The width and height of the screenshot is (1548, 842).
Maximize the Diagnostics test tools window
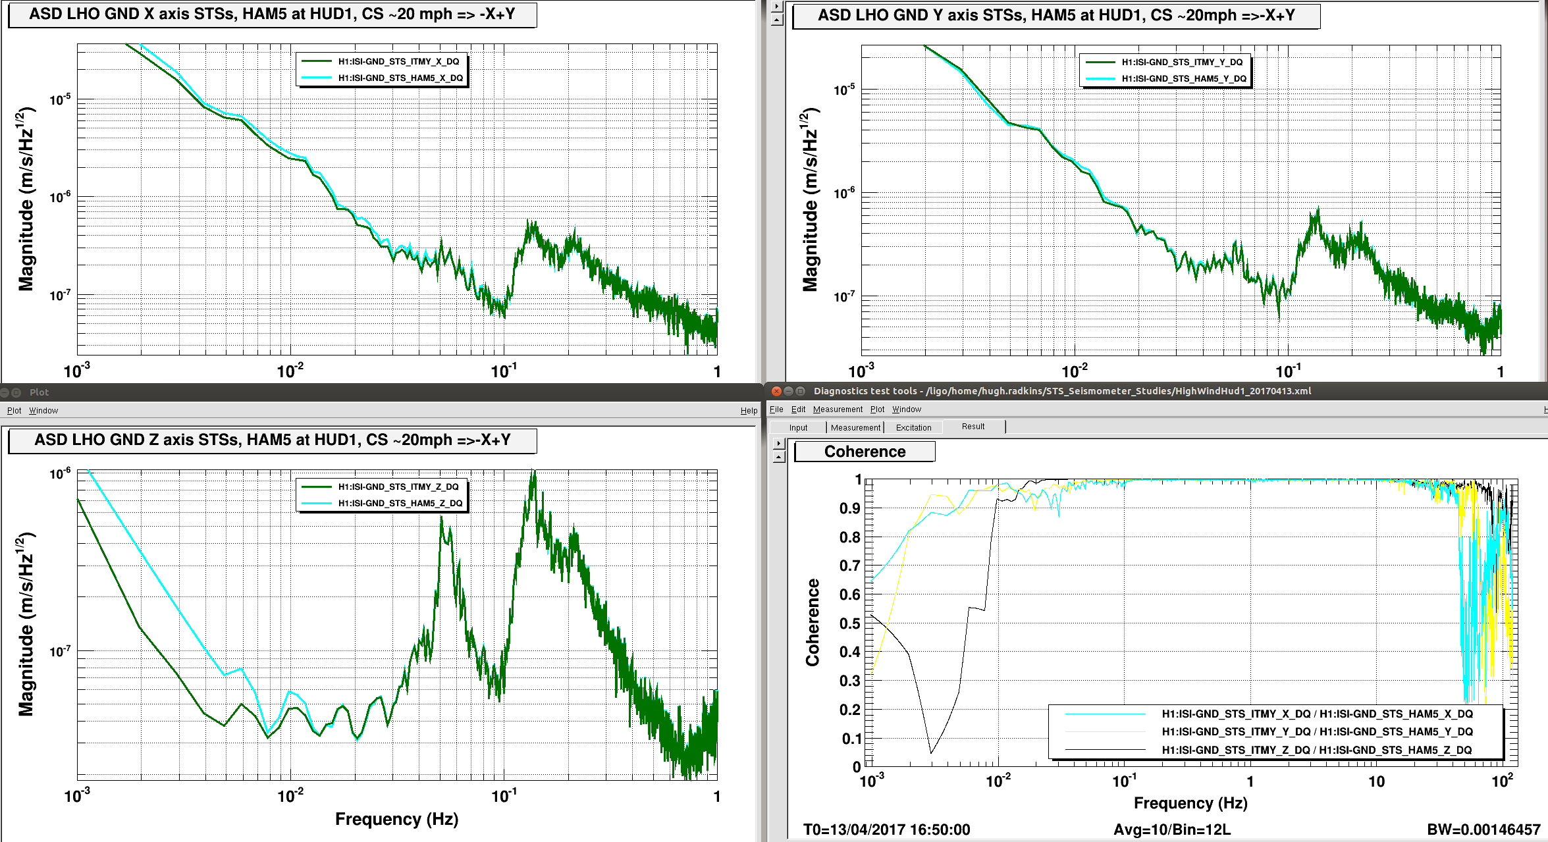(800, 391)
